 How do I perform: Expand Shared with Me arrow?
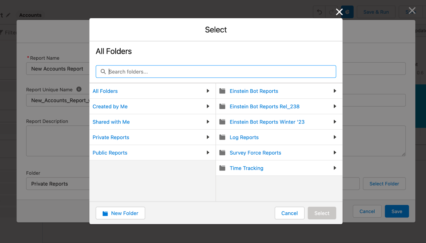208,122
